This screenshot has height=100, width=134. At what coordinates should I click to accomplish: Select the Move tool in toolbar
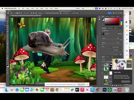tap(8, 17)
